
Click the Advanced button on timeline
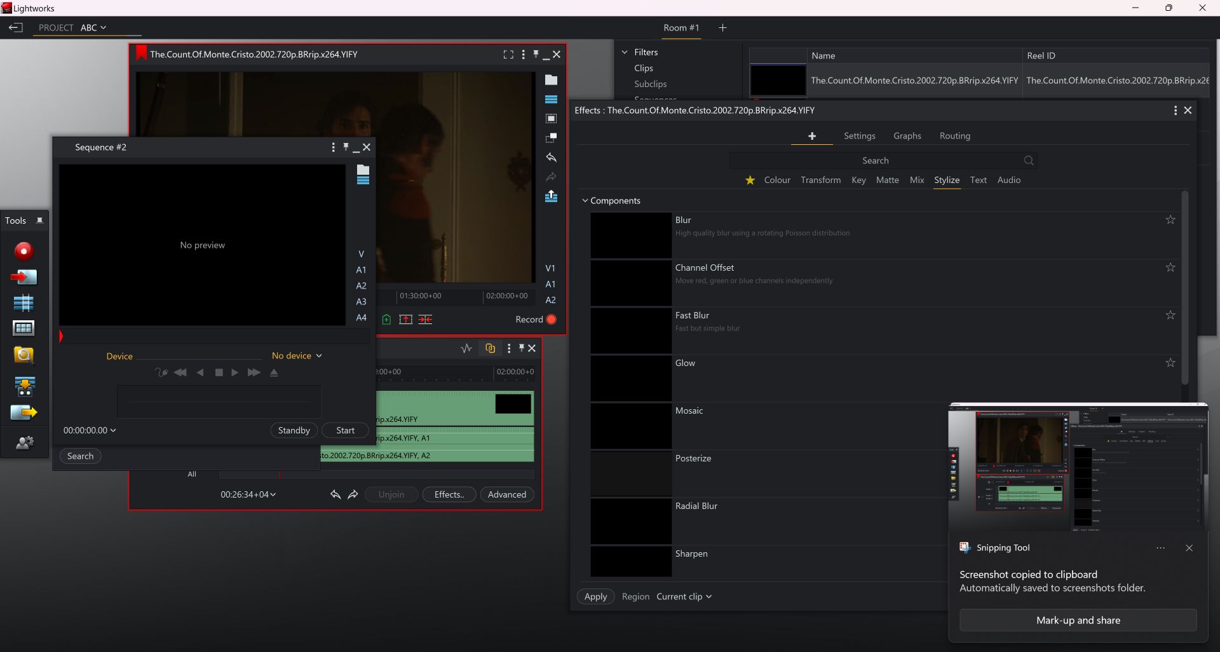coord(506,494)
